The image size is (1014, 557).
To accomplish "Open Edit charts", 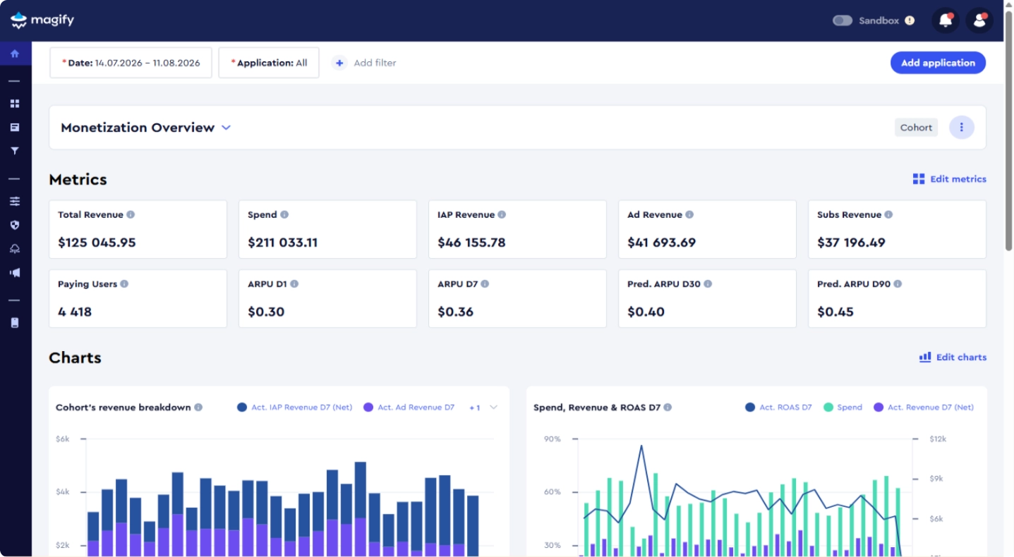I will coord(953,357).
